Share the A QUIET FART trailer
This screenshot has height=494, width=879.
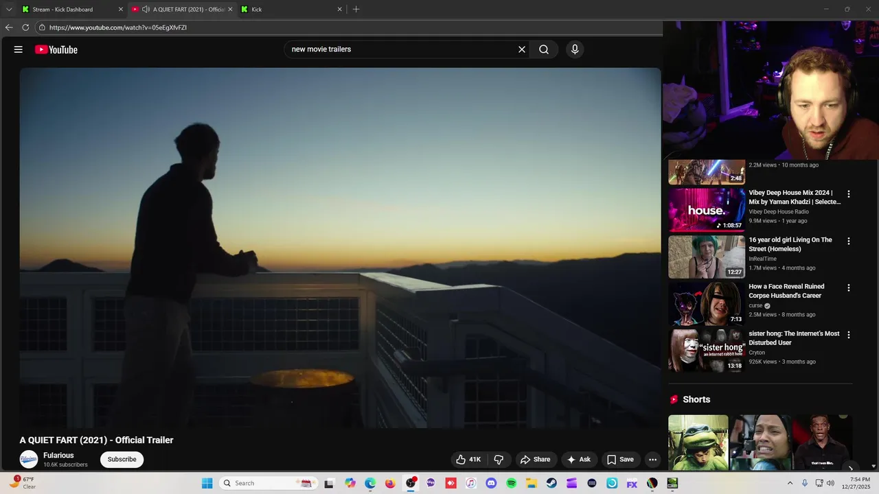[535, 460]
